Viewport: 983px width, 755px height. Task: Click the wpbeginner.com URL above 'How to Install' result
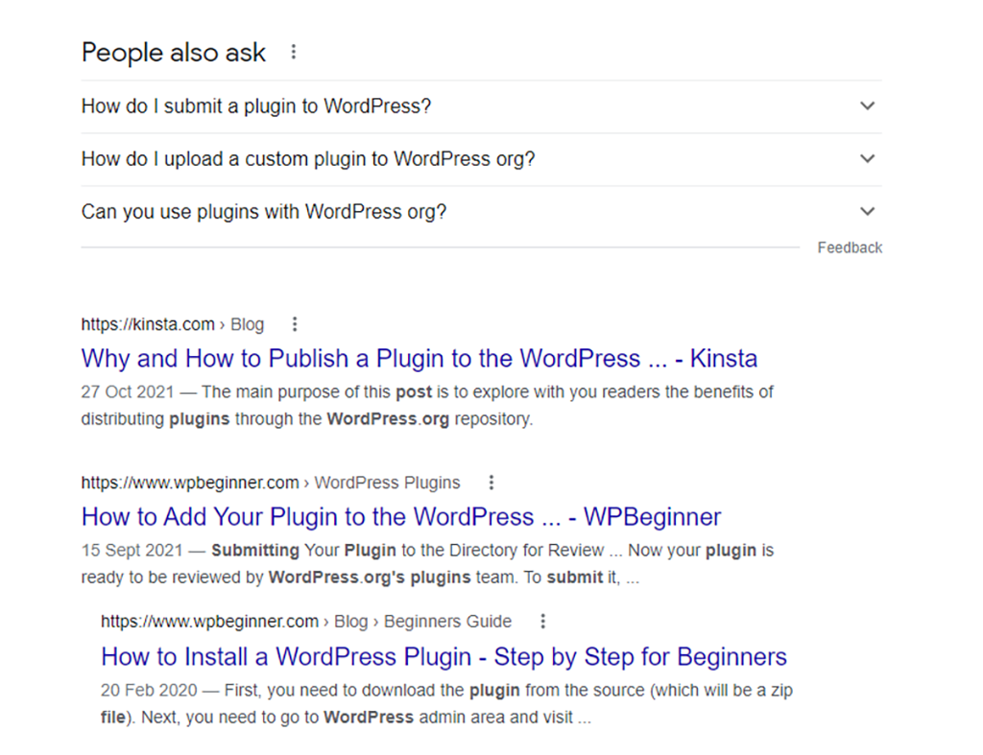pos(209,622)
